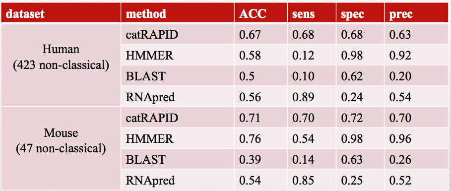Select the Human (423 non-classical) cell
The width and height of the screenshot is (451, 191).
pos(61,65)
